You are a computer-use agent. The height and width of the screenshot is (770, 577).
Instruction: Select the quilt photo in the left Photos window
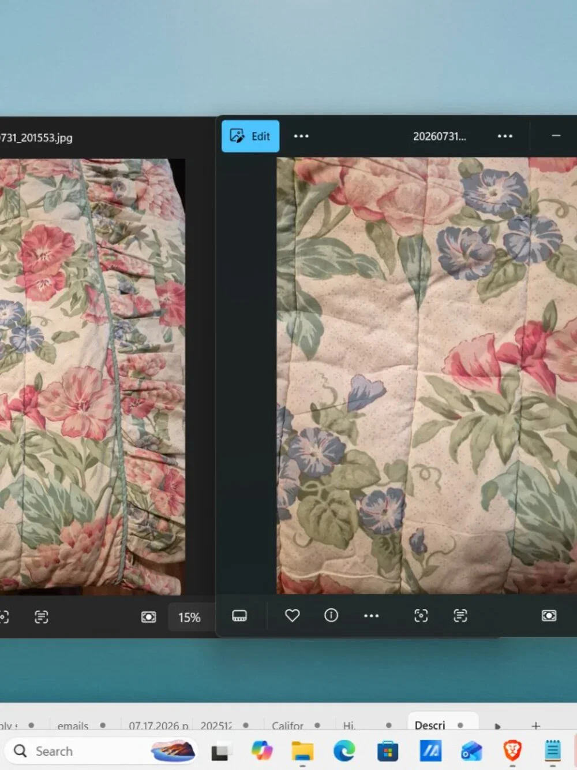coord(92,377)
